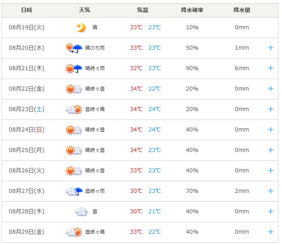
Task: Select the 08月25日(月) date text
Action: (x=27, y=150)
